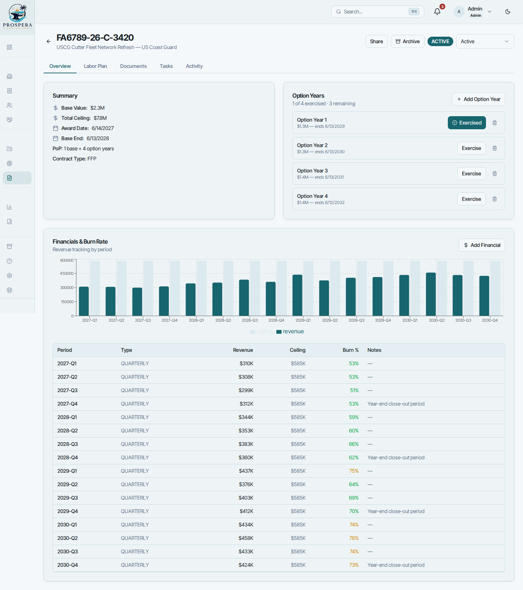Select the highlighted contracts document sidebar icon
Screen dimensions: 523x590
click(x=17, y=178)
